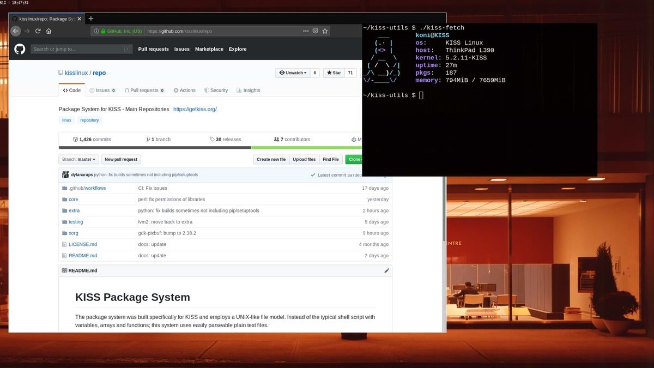View the 1,426 commits
Image resolution: width=654 pixels, height=368 pixels.
[x=92, y=140]
